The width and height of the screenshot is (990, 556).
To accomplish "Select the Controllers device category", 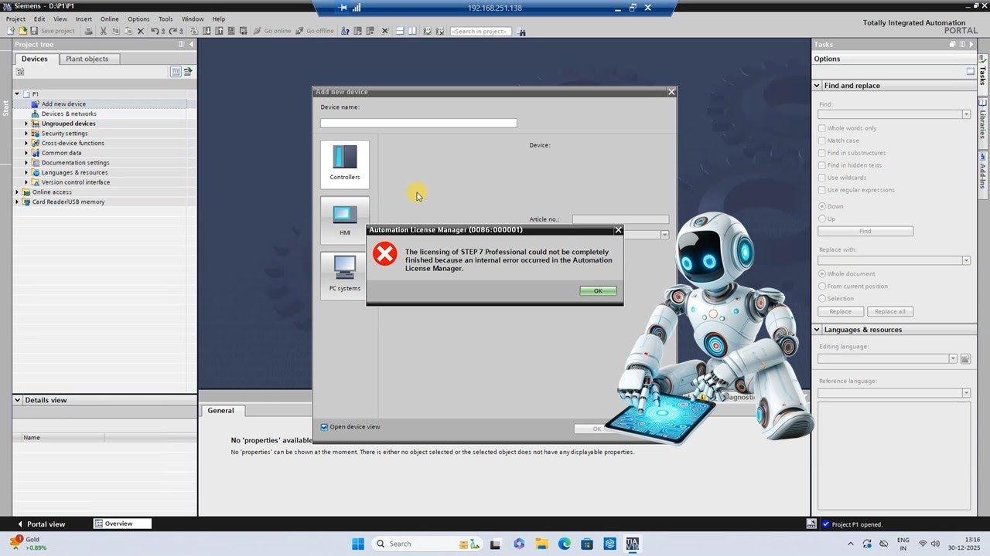I will pos(345,164).
